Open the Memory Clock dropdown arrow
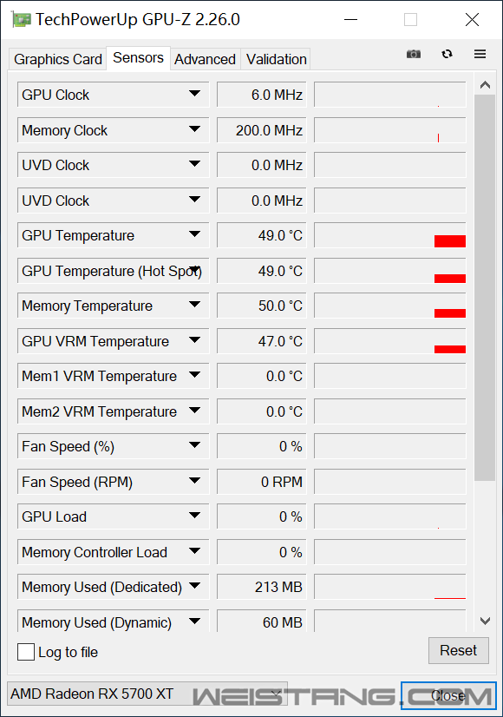Screen dimensions: 503x717 click(194, 129)
